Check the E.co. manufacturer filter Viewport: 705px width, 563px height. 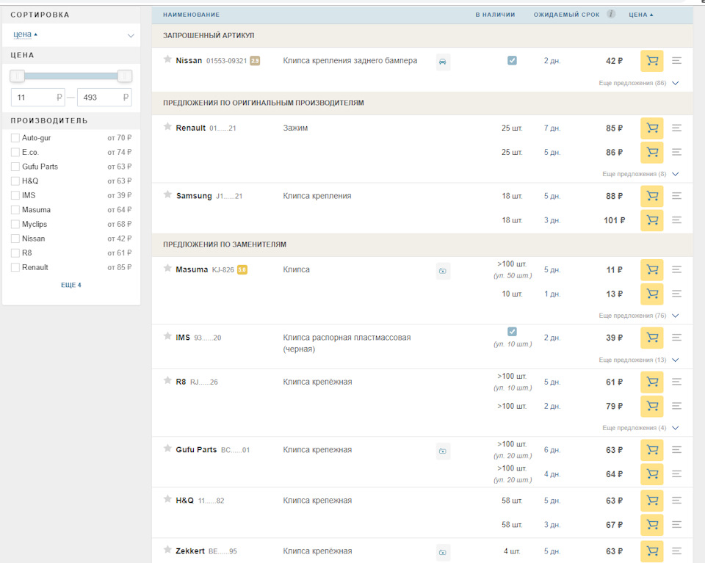(15, 153)
